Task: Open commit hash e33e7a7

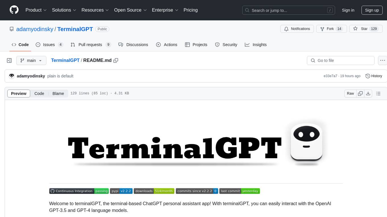Action: point(330,76)
